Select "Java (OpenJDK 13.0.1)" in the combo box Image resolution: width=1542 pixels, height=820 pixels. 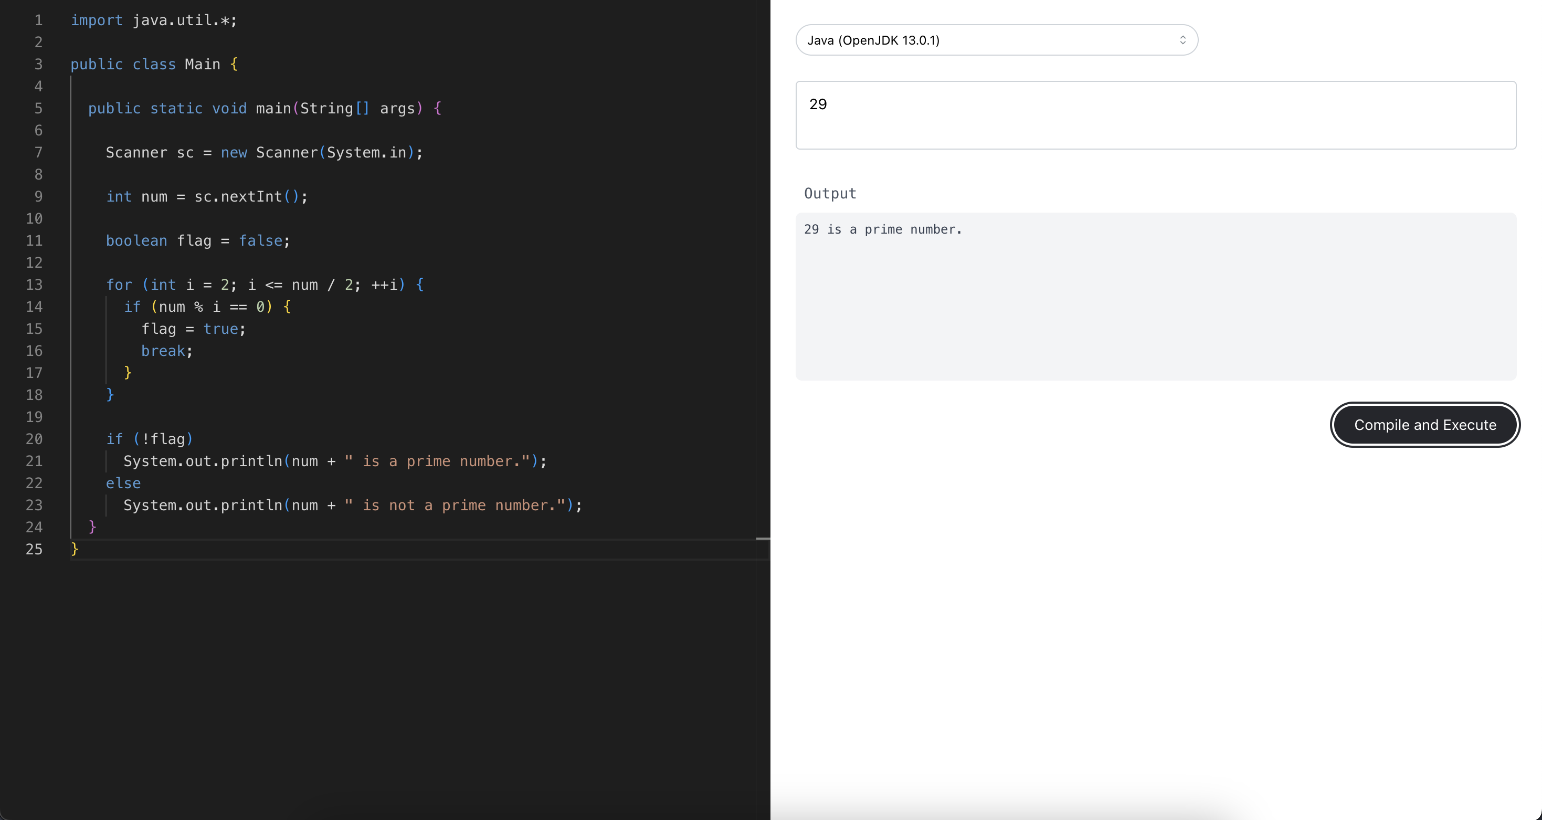point(996,40)
